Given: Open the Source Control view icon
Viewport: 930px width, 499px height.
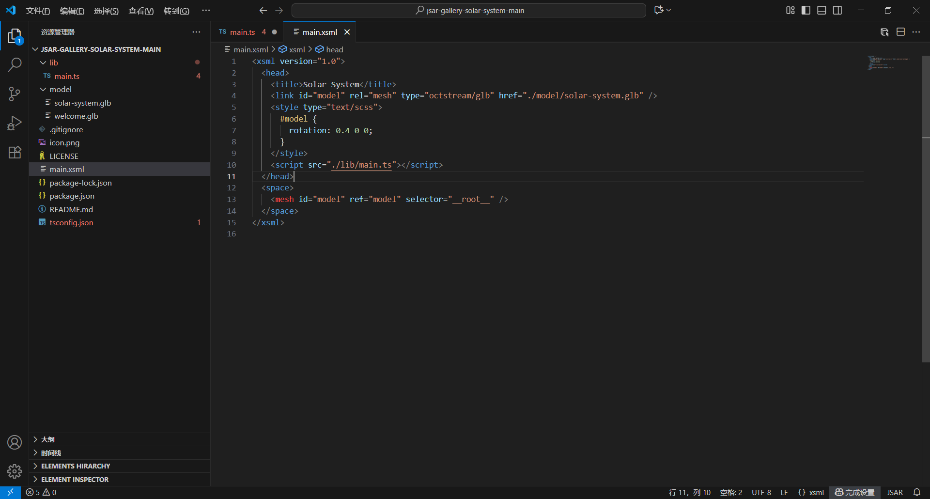Looking at the screenshot, I should pyautogui.click(x=15, y=94).
